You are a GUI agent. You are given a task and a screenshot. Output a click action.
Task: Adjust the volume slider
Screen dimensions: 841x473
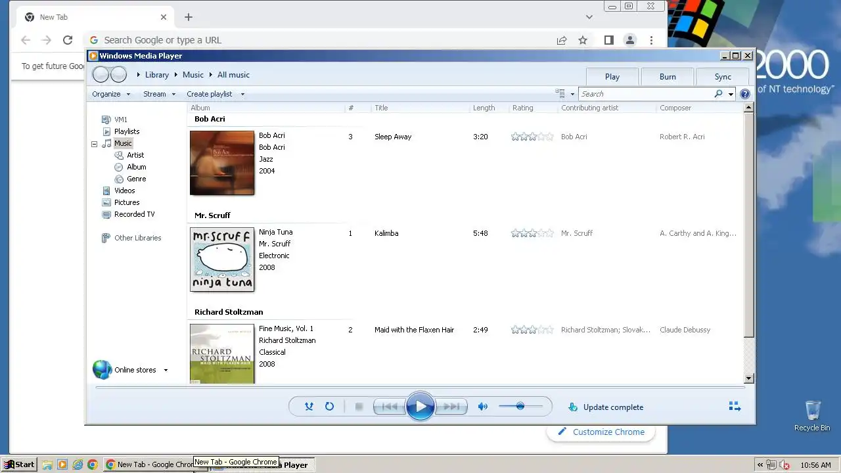(520, 407)
